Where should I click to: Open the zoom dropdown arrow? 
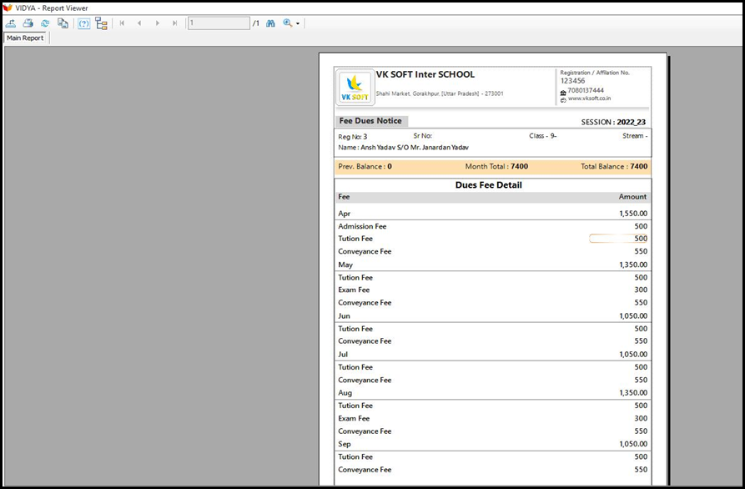point(298,23)
